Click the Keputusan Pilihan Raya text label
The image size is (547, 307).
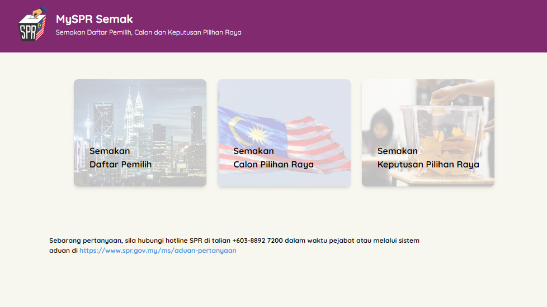click(x=428, y=164)
